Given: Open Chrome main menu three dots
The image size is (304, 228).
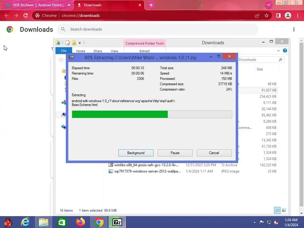Looking at the screenshot, I should click(297, 15).
